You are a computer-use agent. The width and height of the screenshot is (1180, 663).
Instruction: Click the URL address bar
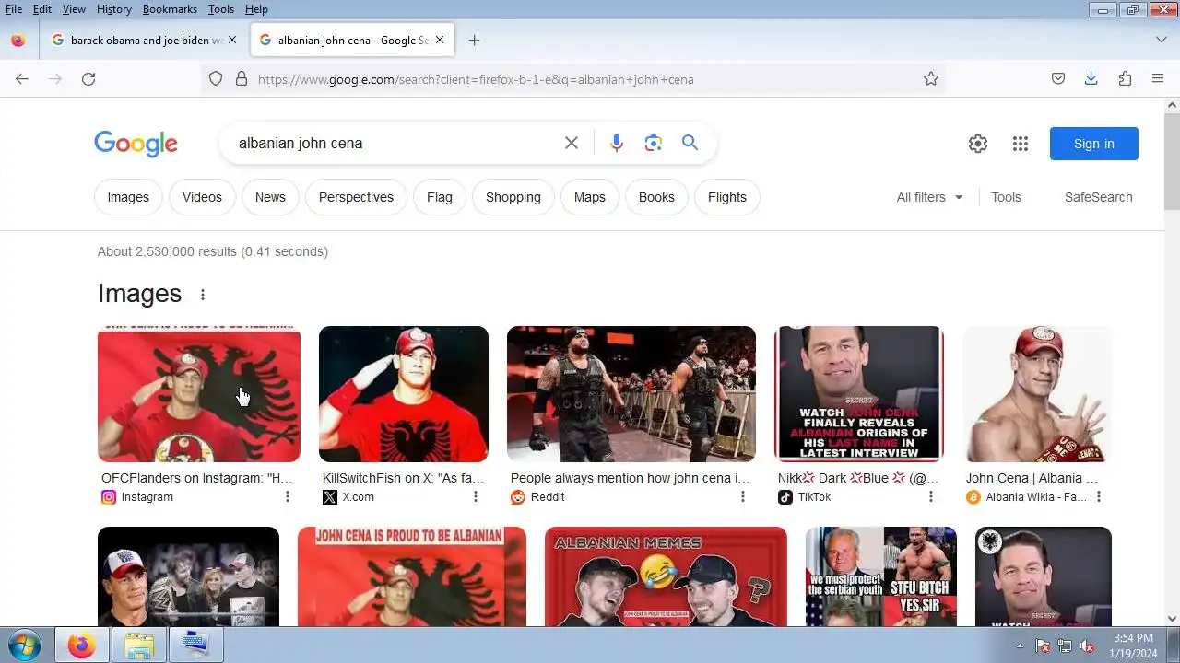click(x=572, y=79)
